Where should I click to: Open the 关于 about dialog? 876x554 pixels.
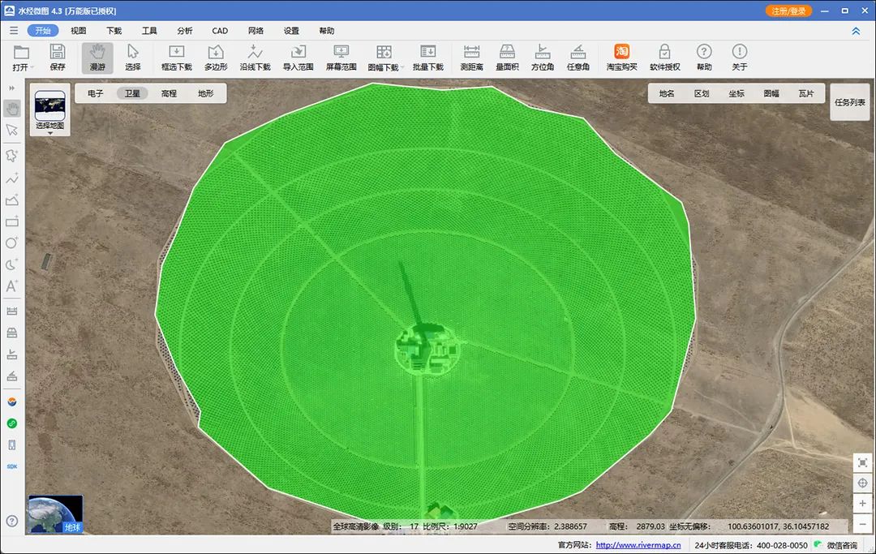click(x=739, y=58)
